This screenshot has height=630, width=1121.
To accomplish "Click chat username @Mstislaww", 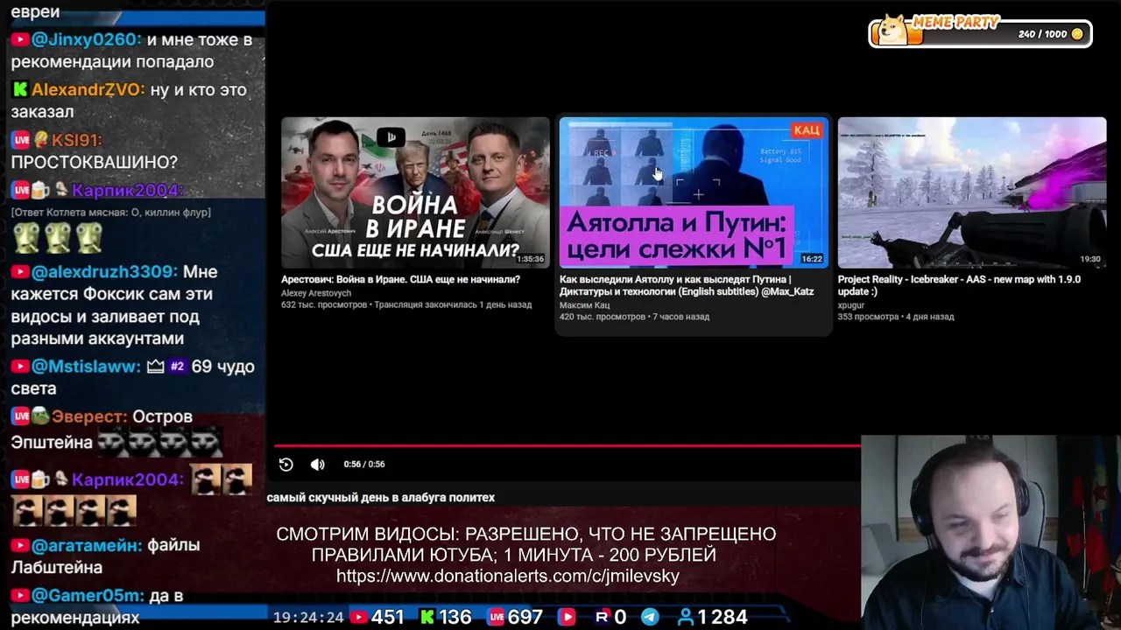I will click(x=86, y=367).
